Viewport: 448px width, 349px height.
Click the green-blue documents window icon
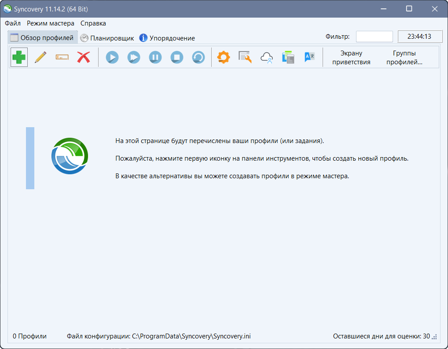click(288, 57)
